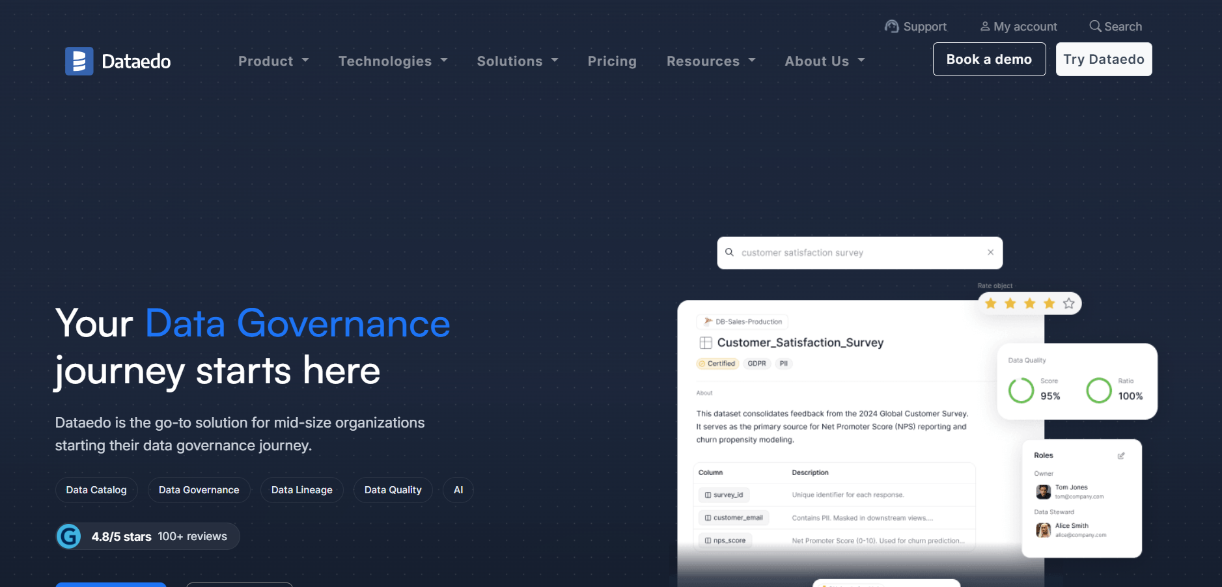Image resolution: width=1222 pixels, height=587 pixels.
Task: Select the Data Catalog pill
Action: click(96, 490)
